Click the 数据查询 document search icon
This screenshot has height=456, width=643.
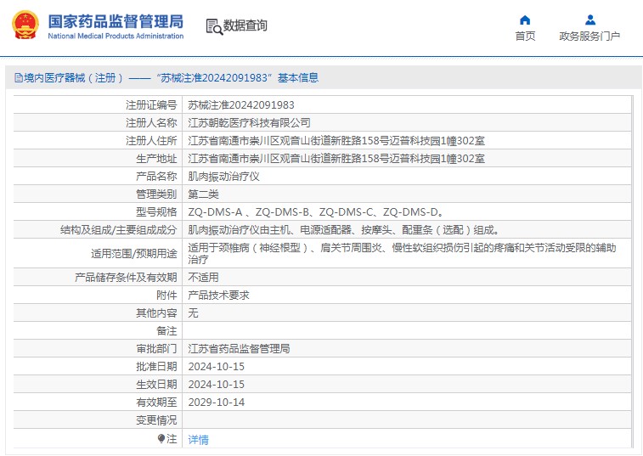(213, 26)
